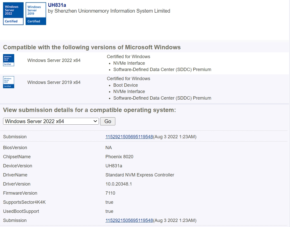Click the UsedBootSupport field label
290x227 pixels.
21,211
